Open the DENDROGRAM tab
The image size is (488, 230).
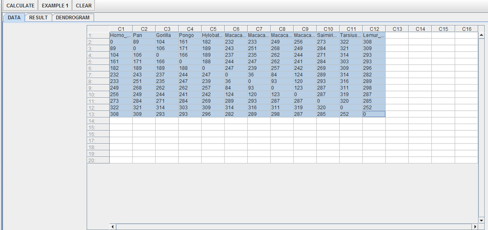73,18
